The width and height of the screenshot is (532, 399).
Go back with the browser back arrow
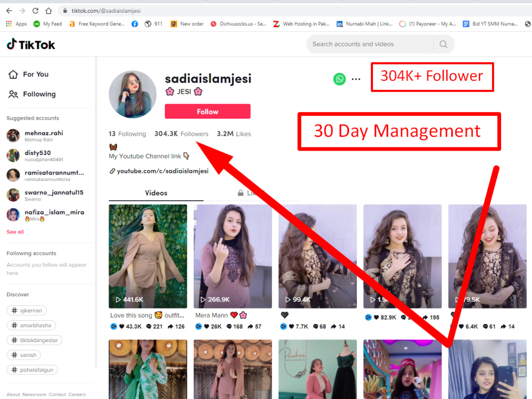coord(9,11)
